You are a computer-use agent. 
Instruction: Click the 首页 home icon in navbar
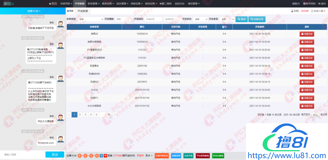pos(50,4)
